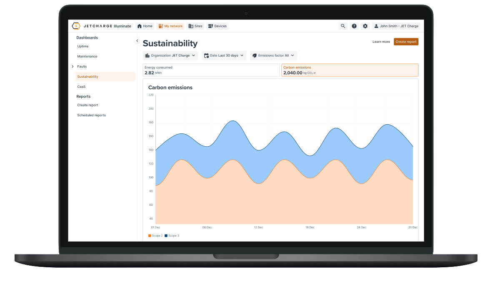491x281 pixels.
Task: Click the 01 Dec axis label
Action: point(155,227)
